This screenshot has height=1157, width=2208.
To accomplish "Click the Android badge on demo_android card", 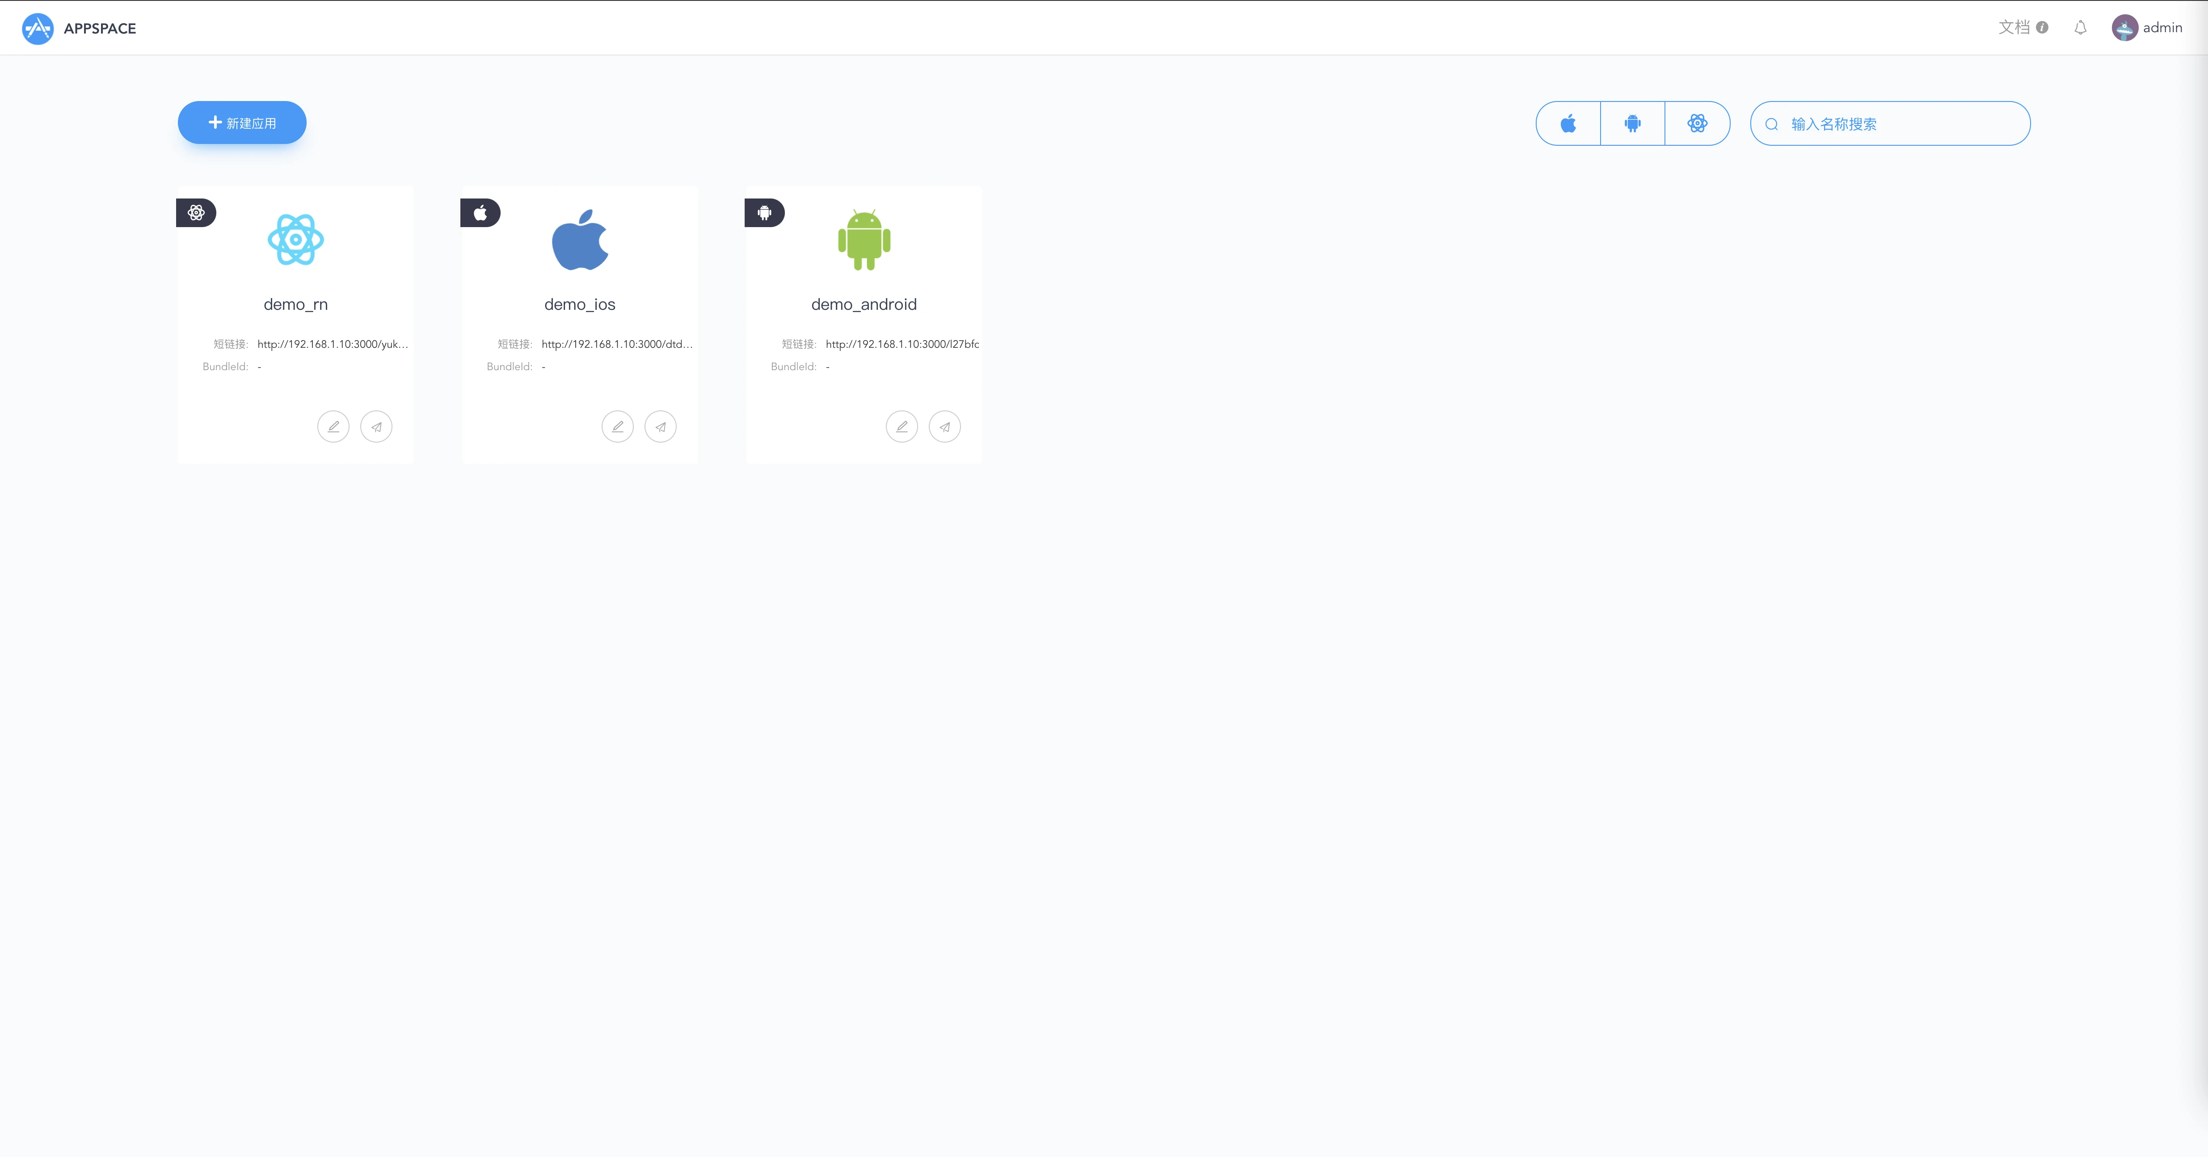I will coord(765,212).
